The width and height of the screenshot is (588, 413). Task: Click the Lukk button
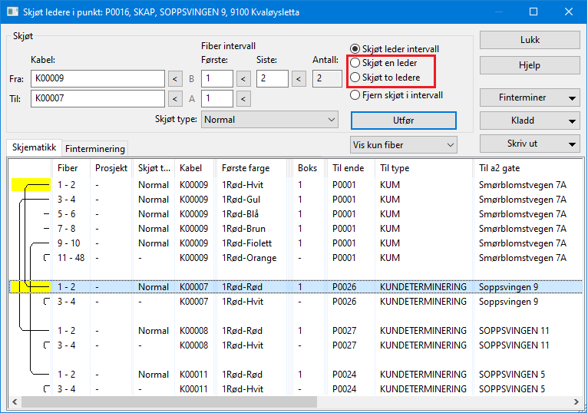(530, 40)
